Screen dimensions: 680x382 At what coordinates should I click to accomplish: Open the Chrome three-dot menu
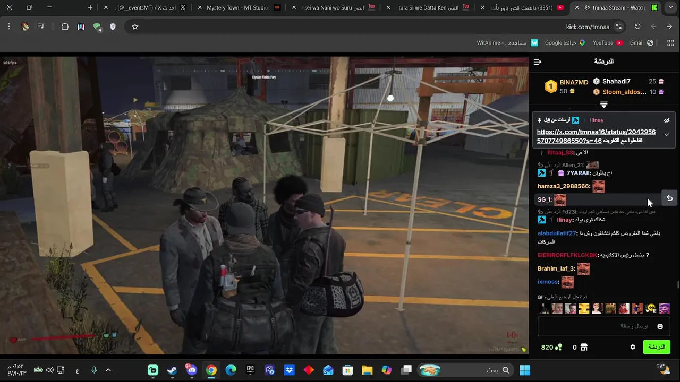(x=9, y=27)
